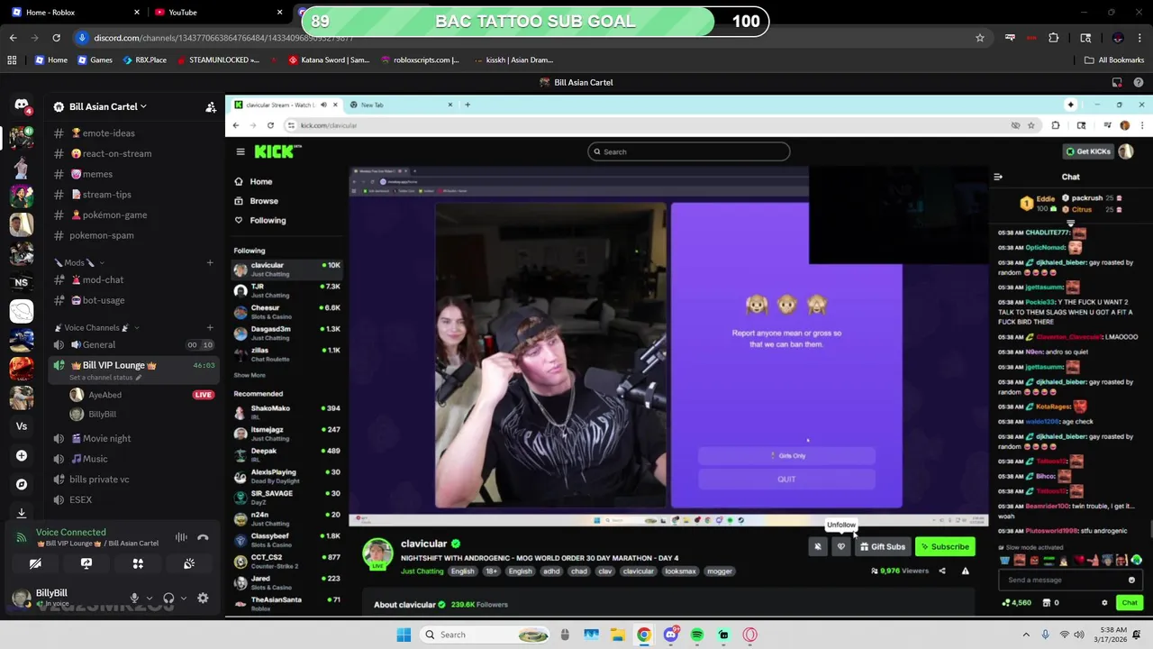Open Chrome apps grid icon
This screenshot has width=1153, height=649.
12,60
